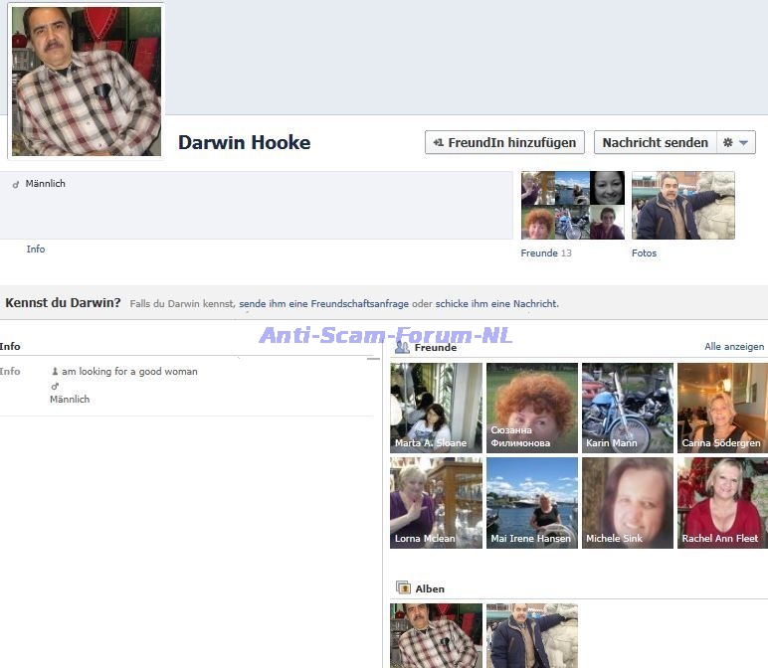Click the Info link below profile header
Viewport: 768px width, 668px height.
(36, 250)
